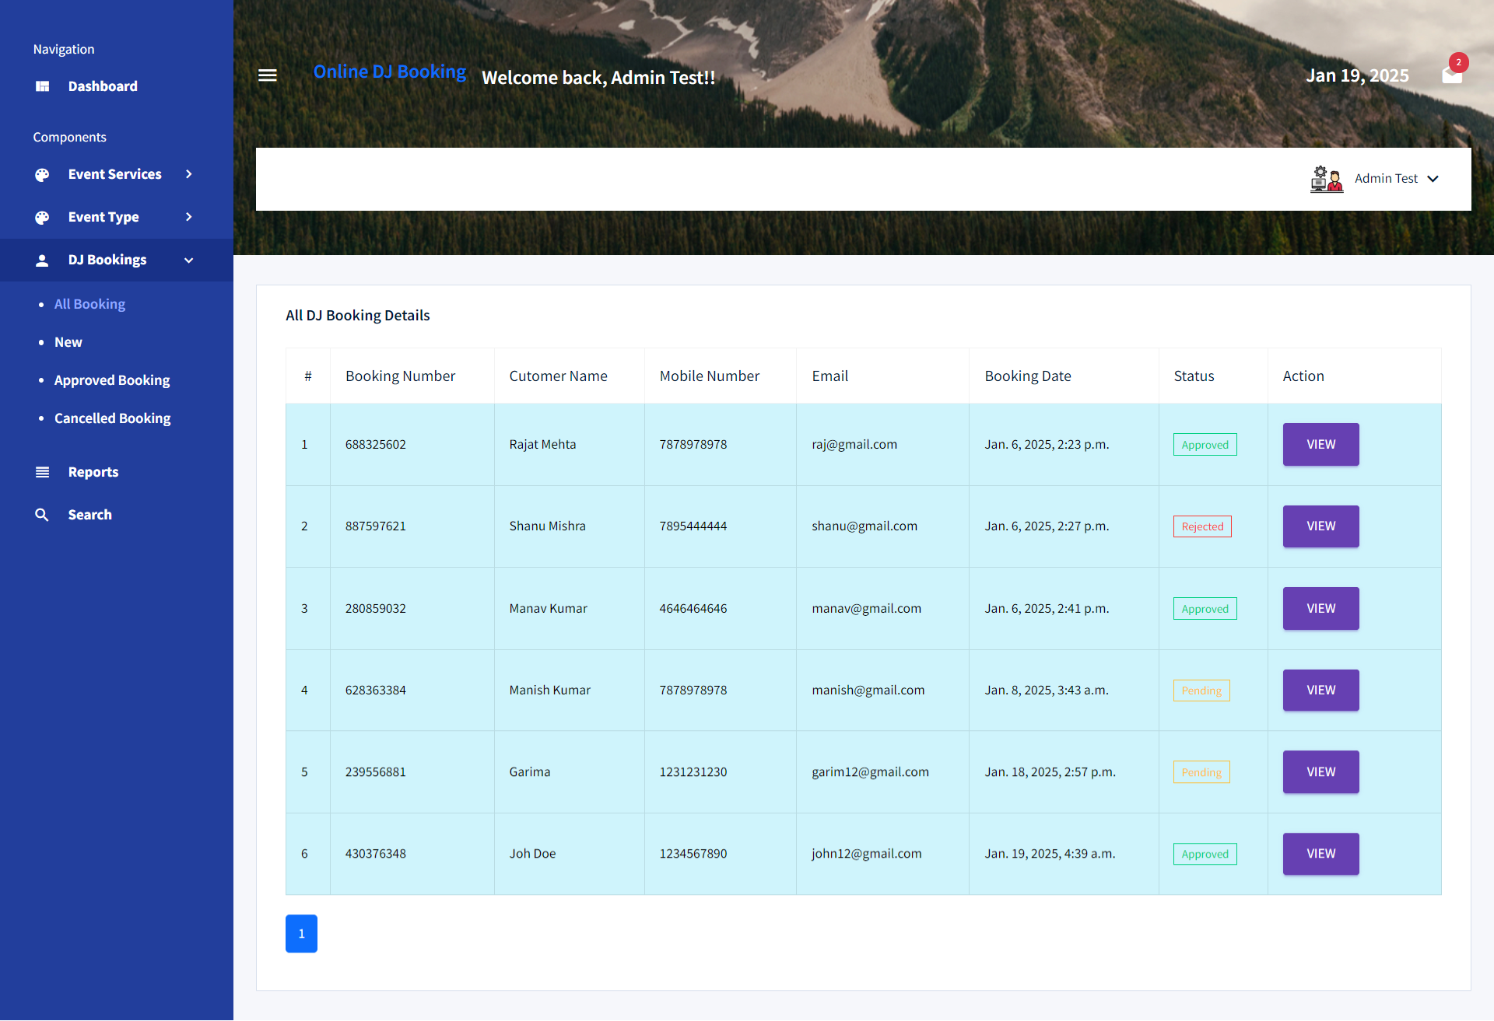Click the admin avatar image
This screenshot has height=1021, width=1494.
pyautogui.click(x=1327, y=179)
